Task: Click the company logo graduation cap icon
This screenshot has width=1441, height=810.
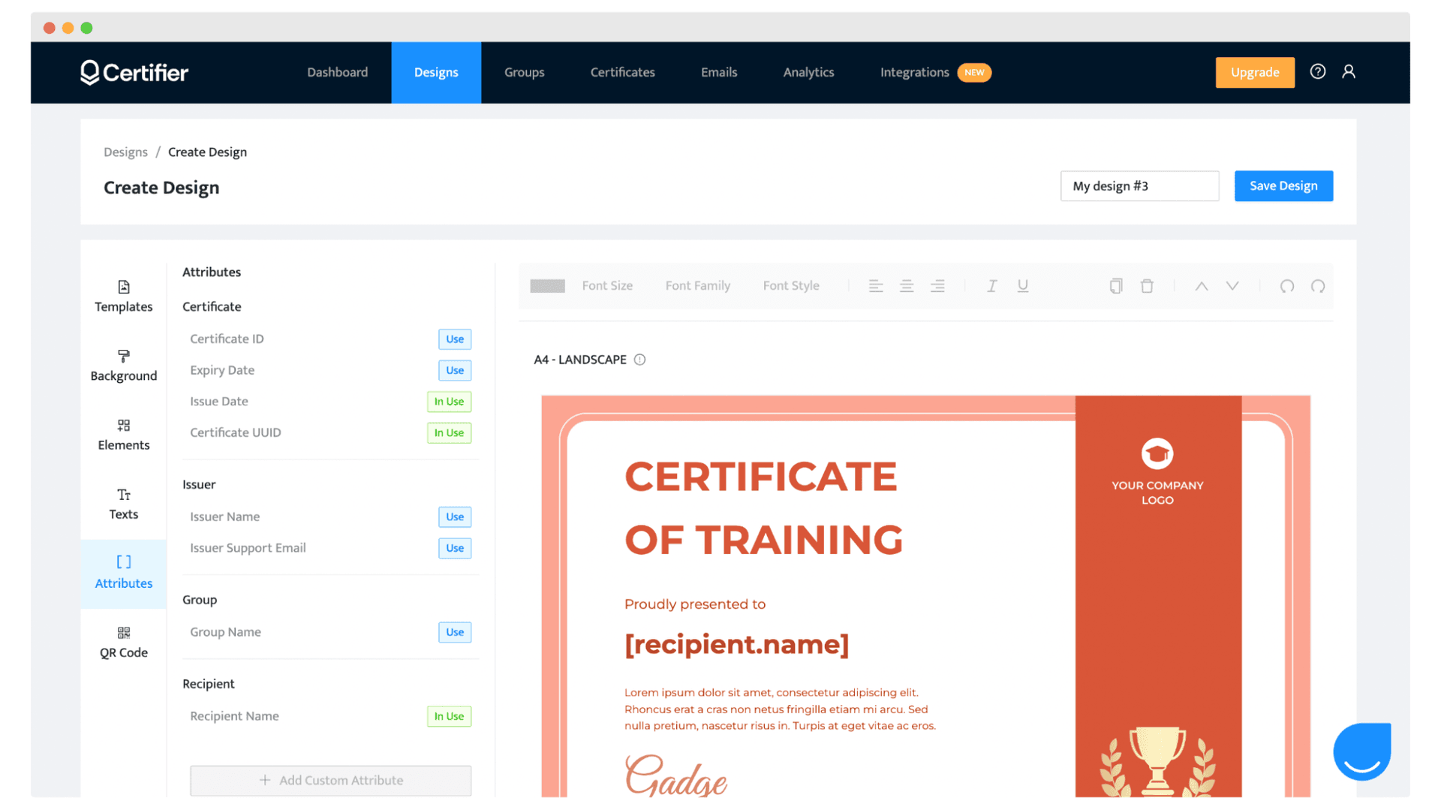Action: (1157, 453)
